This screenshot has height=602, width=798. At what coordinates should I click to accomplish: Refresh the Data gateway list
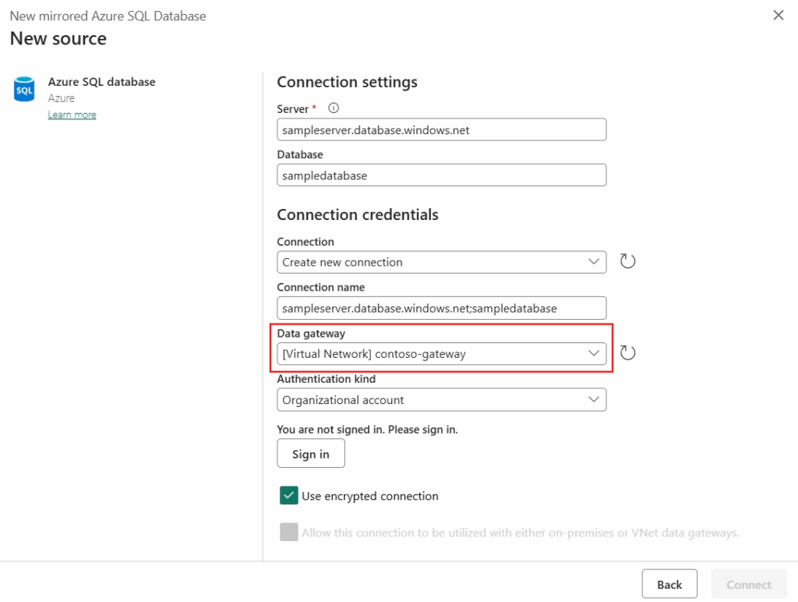(x=627, y=352)
